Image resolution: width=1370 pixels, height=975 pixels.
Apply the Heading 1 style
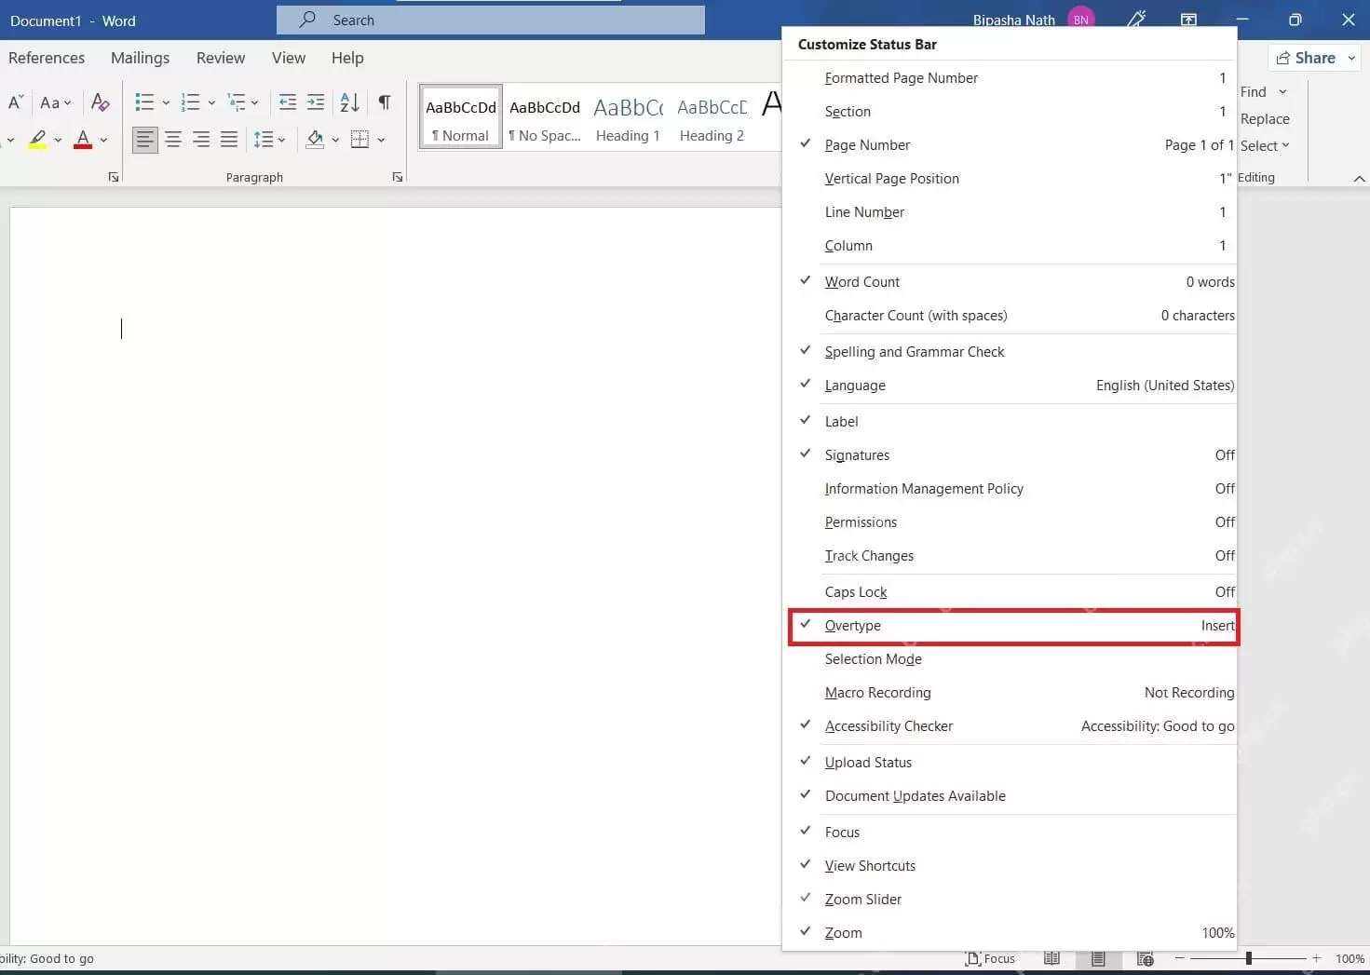click(x=628, y=116)
